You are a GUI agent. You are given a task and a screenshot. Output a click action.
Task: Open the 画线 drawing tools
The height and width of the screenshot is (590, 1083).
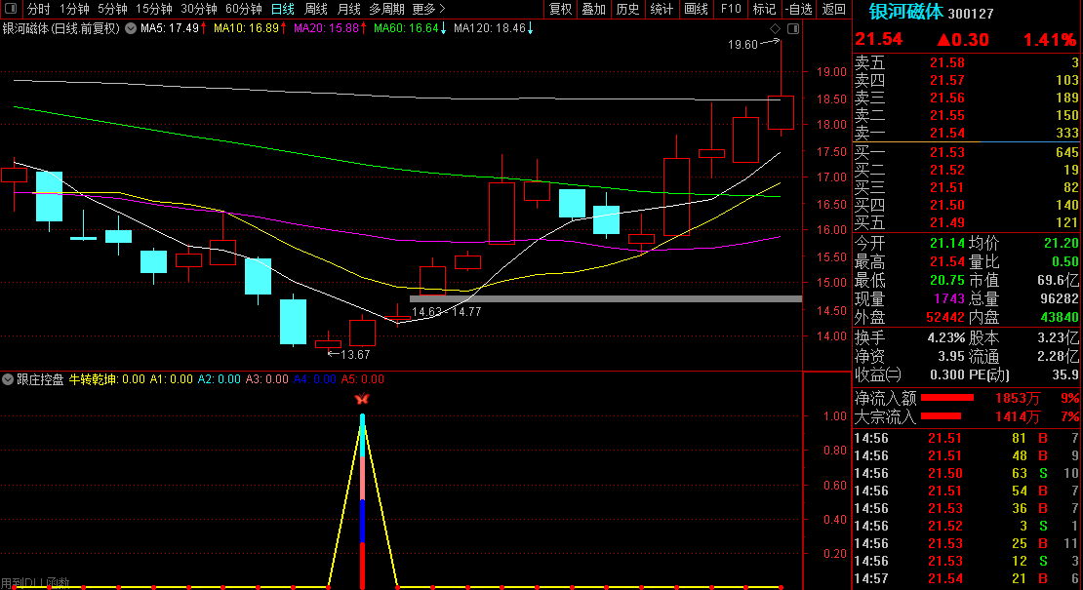coord(696,9)
